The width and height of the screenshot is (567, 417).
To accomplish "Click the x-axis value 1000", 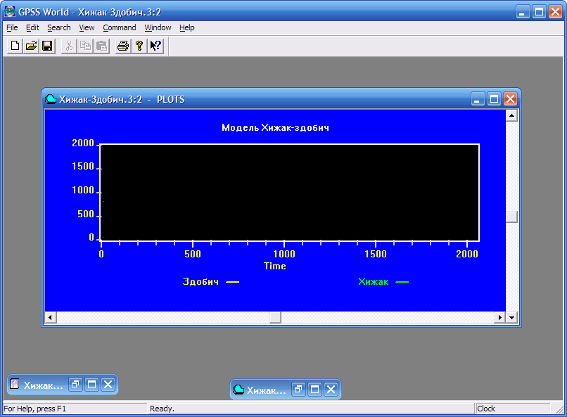I will (x=284, y=254).
